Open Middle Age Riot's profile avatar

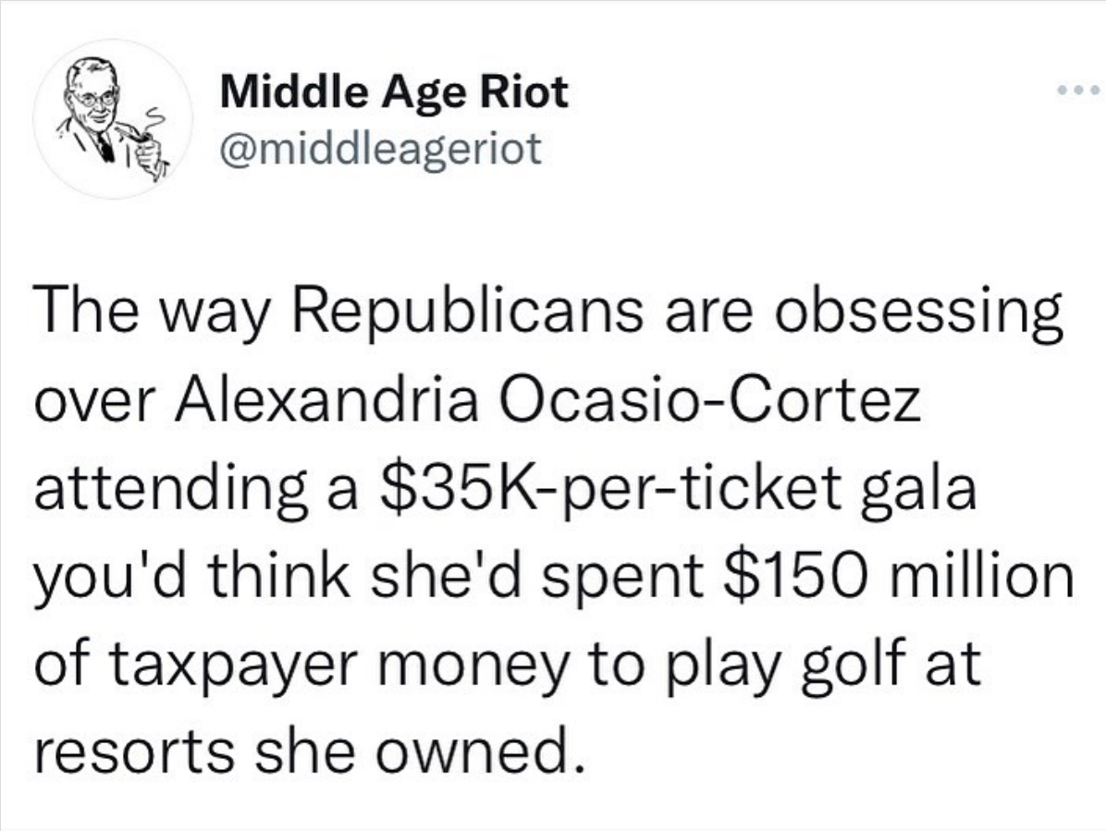click(113, 118)
